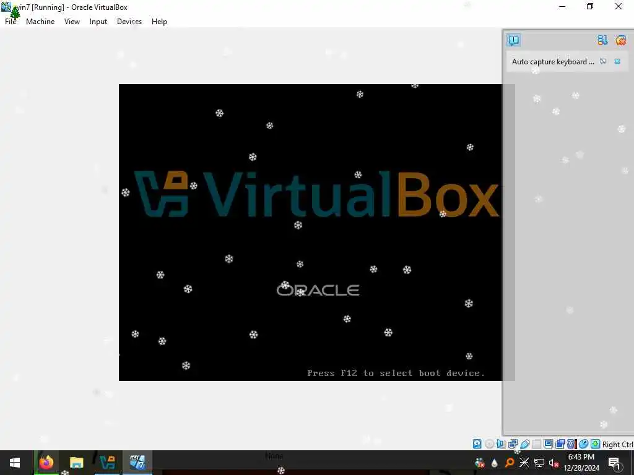Open File Explorer from the taskbar
Screen dimensions: 634x475
click(x=76, y=463)
